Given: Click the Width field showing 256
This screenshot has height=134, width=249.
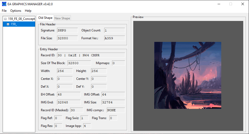Looking at the screenshot, I should [65, 71].
